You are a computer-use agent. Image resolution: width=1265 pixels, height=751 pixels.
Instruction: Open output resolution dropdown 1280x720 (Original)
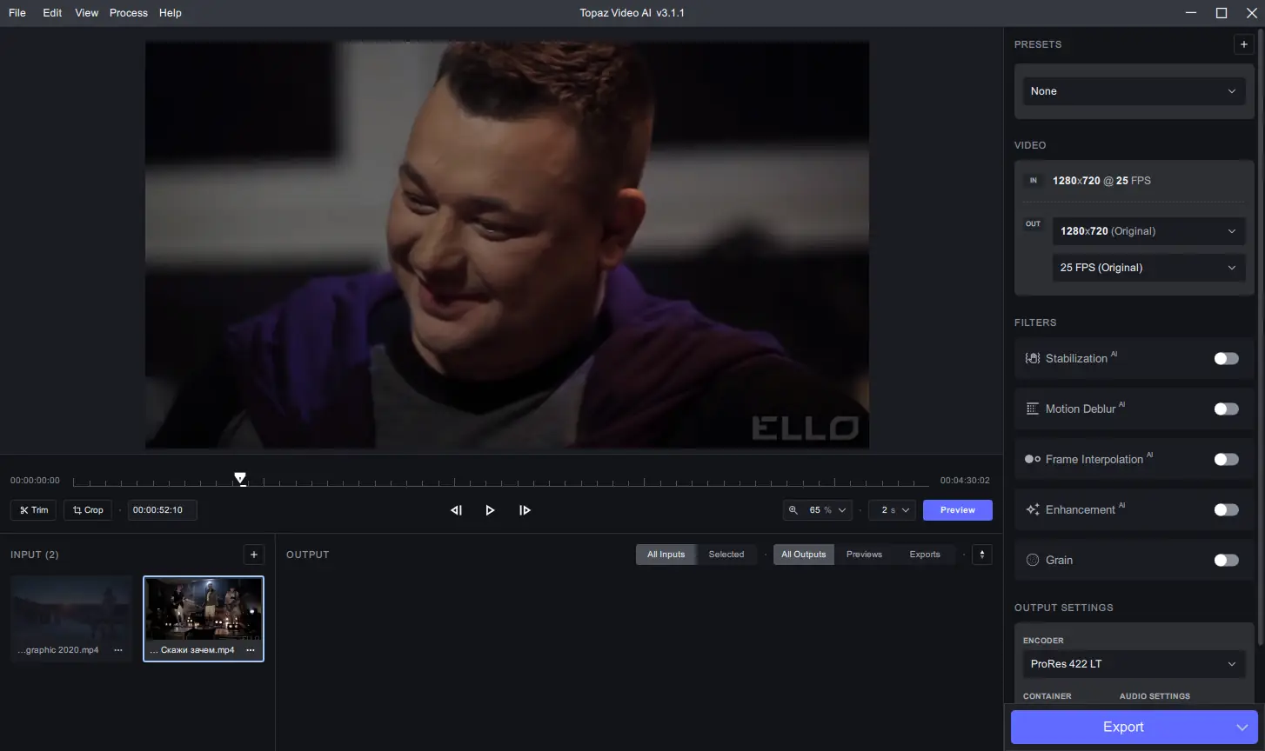click(1148, 231)
